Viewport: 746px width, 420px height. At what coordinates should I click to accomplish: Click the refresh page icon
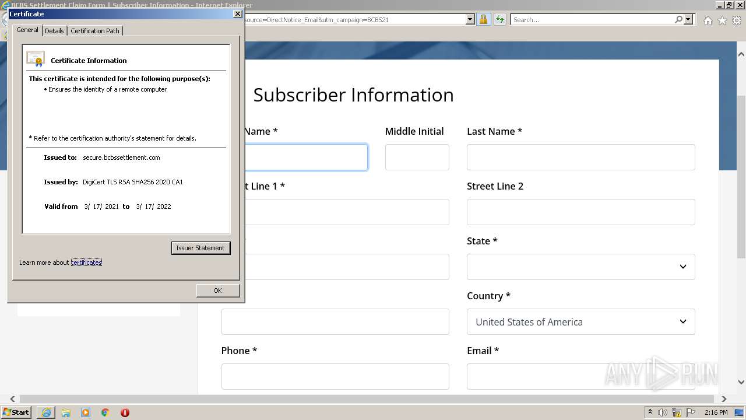coord(499,19)
